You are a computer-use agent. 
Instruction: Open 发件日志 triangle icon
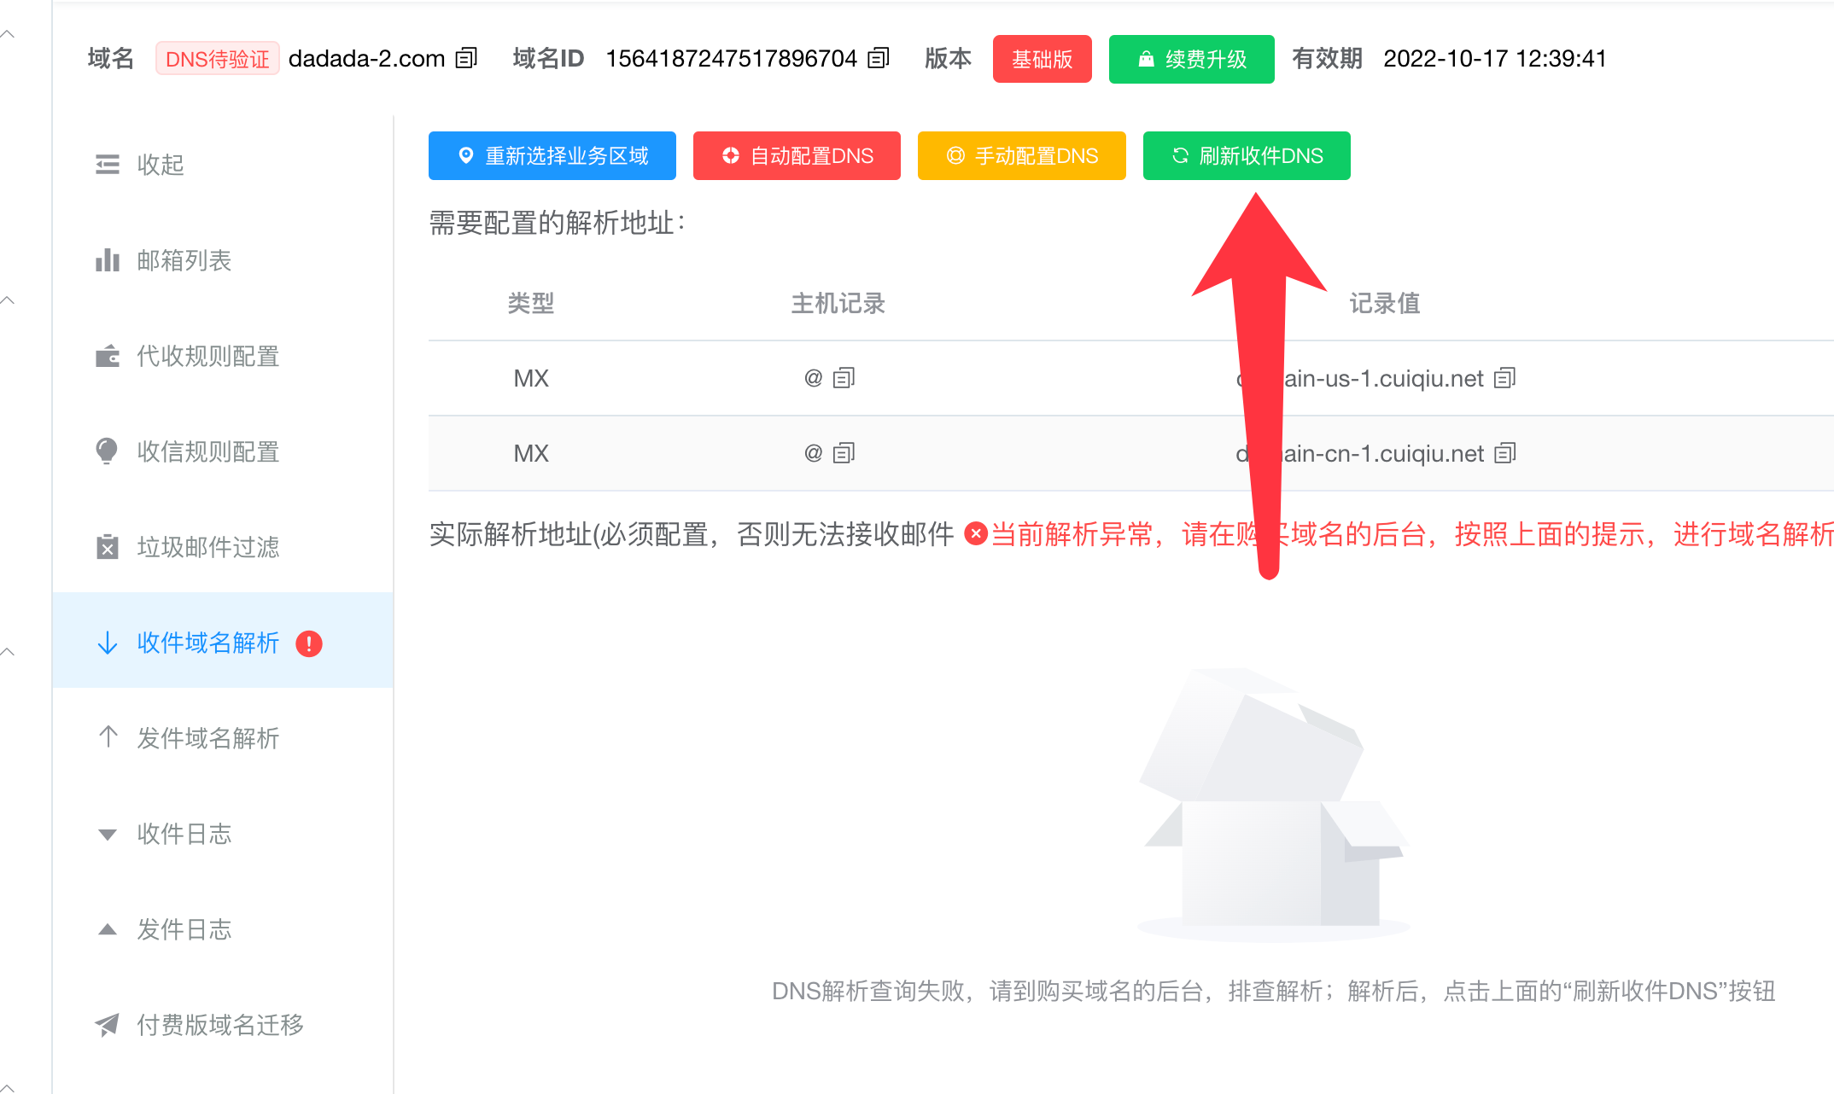pyautogui.click(x=108, y=929)
